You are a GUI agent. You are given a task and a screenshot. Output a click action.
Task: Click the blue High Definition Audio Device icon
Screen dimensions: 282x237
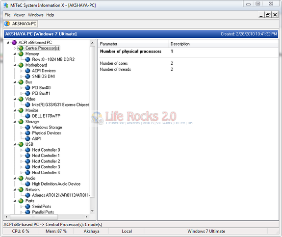tap(27, 184)
